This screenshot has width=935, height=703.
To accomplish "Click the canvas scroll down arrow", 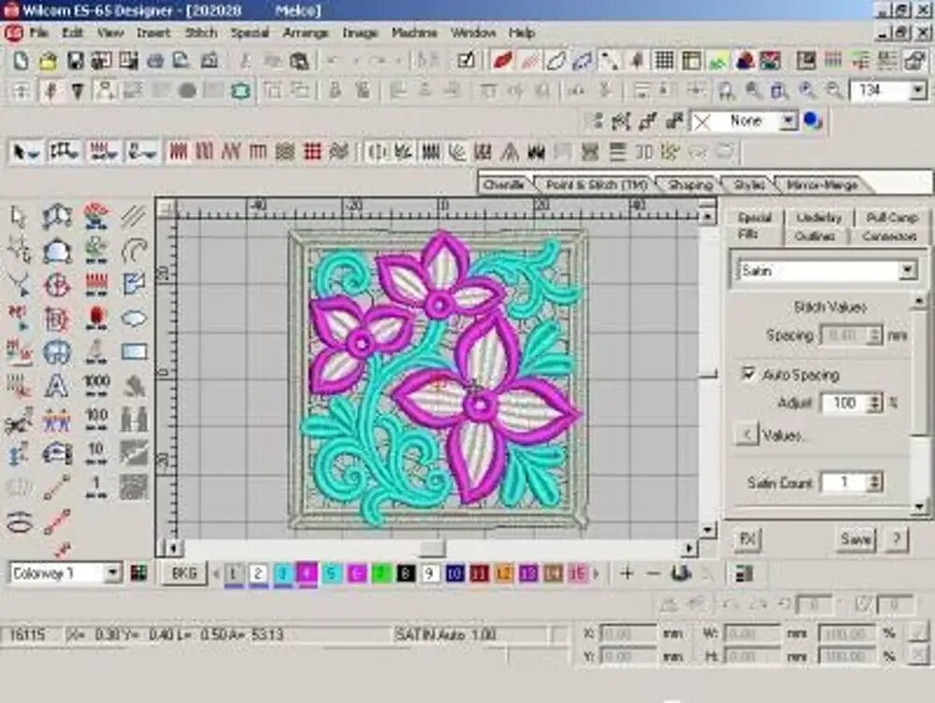I will (707, 529).
